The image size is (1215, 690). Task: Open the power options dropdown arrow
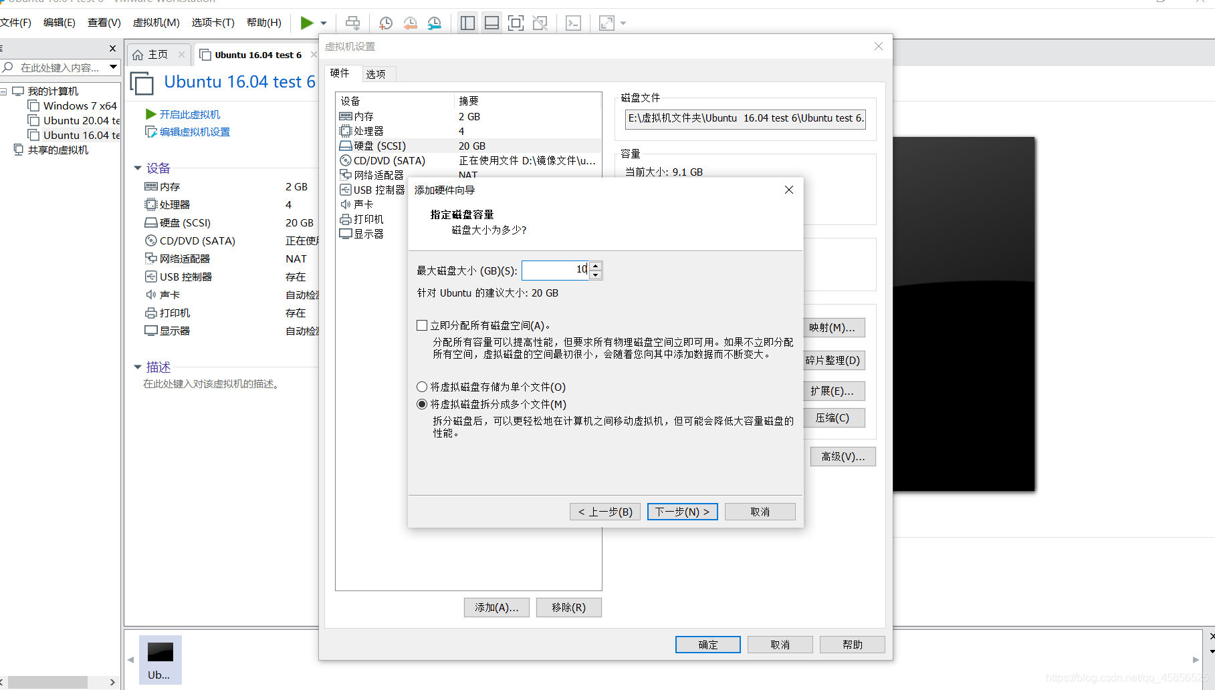click(324, 23)
